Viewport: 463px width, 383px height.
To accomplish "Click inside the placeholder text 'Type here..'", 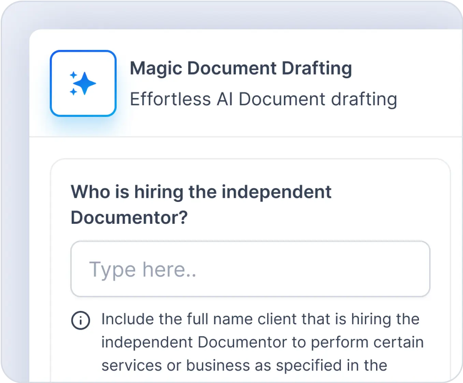I will (143, 270).
